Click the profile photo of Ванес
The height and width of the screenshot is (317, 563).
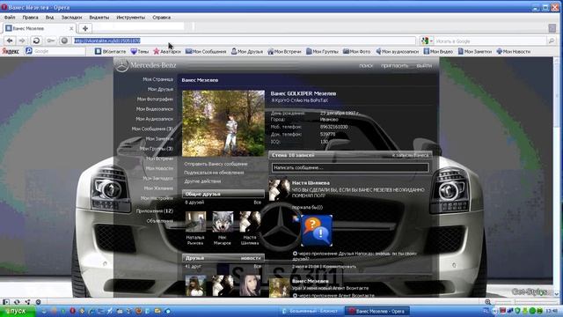(223, 123)
